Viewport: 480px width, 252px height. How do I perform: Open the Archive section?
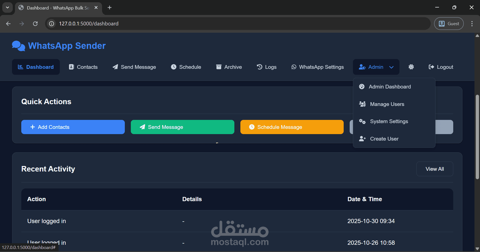229,67
